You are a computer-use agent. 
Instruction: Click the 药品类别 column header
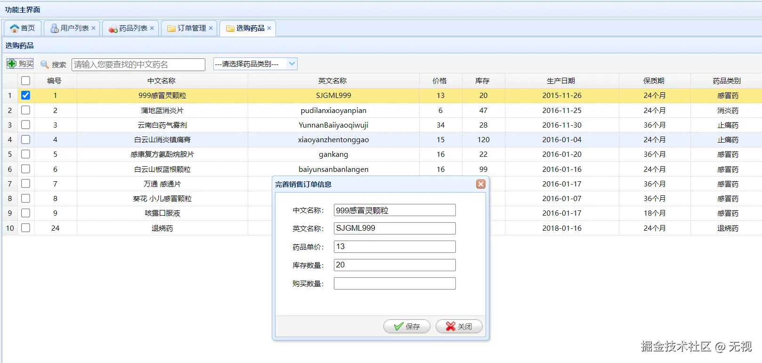pos(727,81)
